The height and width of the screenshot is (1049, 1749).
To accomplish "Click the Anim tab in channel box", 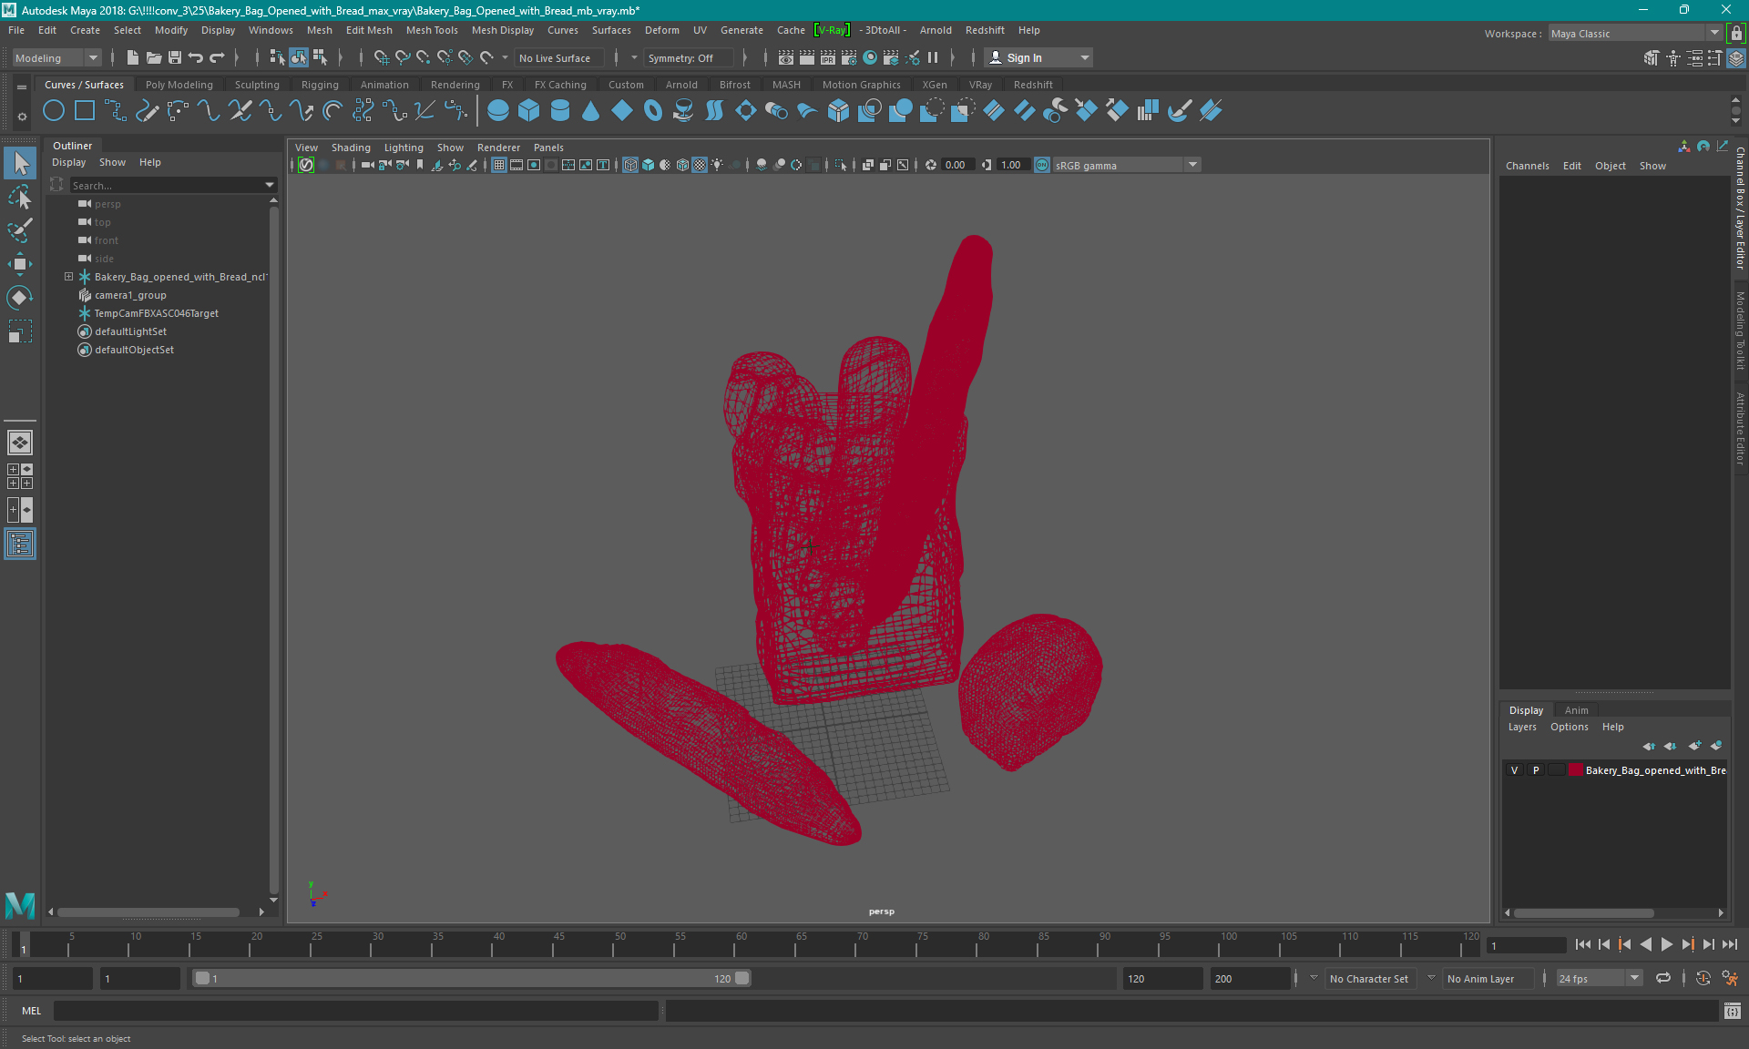I will point(1575,709).
